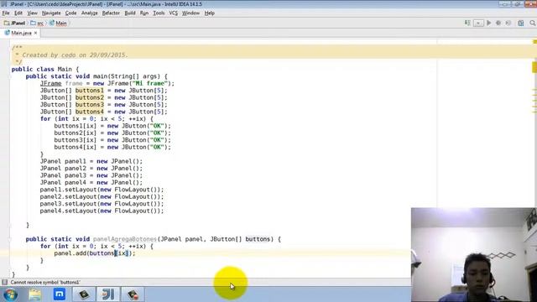The width and height of the screenshot is (537, 302).
Task: Click 'public class Main' declaration
Action: tap(41, 69)
